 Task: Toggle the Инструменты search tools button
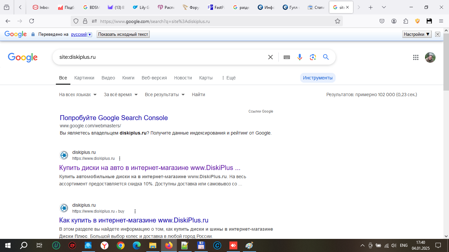[x=318, y=78]
